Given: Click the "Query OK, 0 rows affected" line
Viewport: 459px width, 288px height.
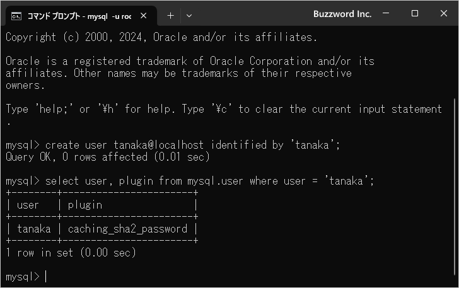Looking at the screenshot, I should [x=107, y=157].
